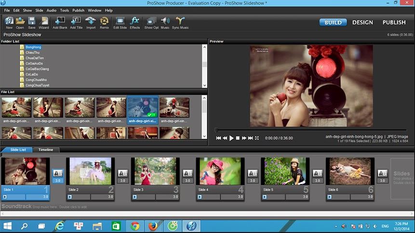Select the CoGaiBacGiang folder
The image size is (415, 233).
pyautogui.click(x=37, y=69)
